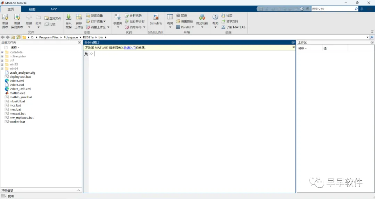Viewport: 375px width, 199px height.
Task: Click the Program Files path segment
Action: (49, 37)
